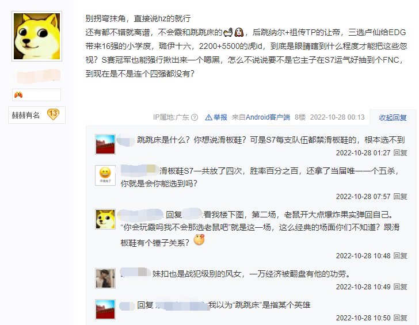This screenshot has width=419, height=325.
Task: Click the 赫赫有名 rank title badge
Action: [x=26, y=116]
